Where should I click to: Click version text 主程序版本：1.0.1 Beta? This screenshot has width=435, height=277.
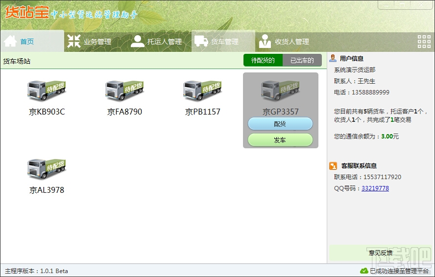point(36,271)
